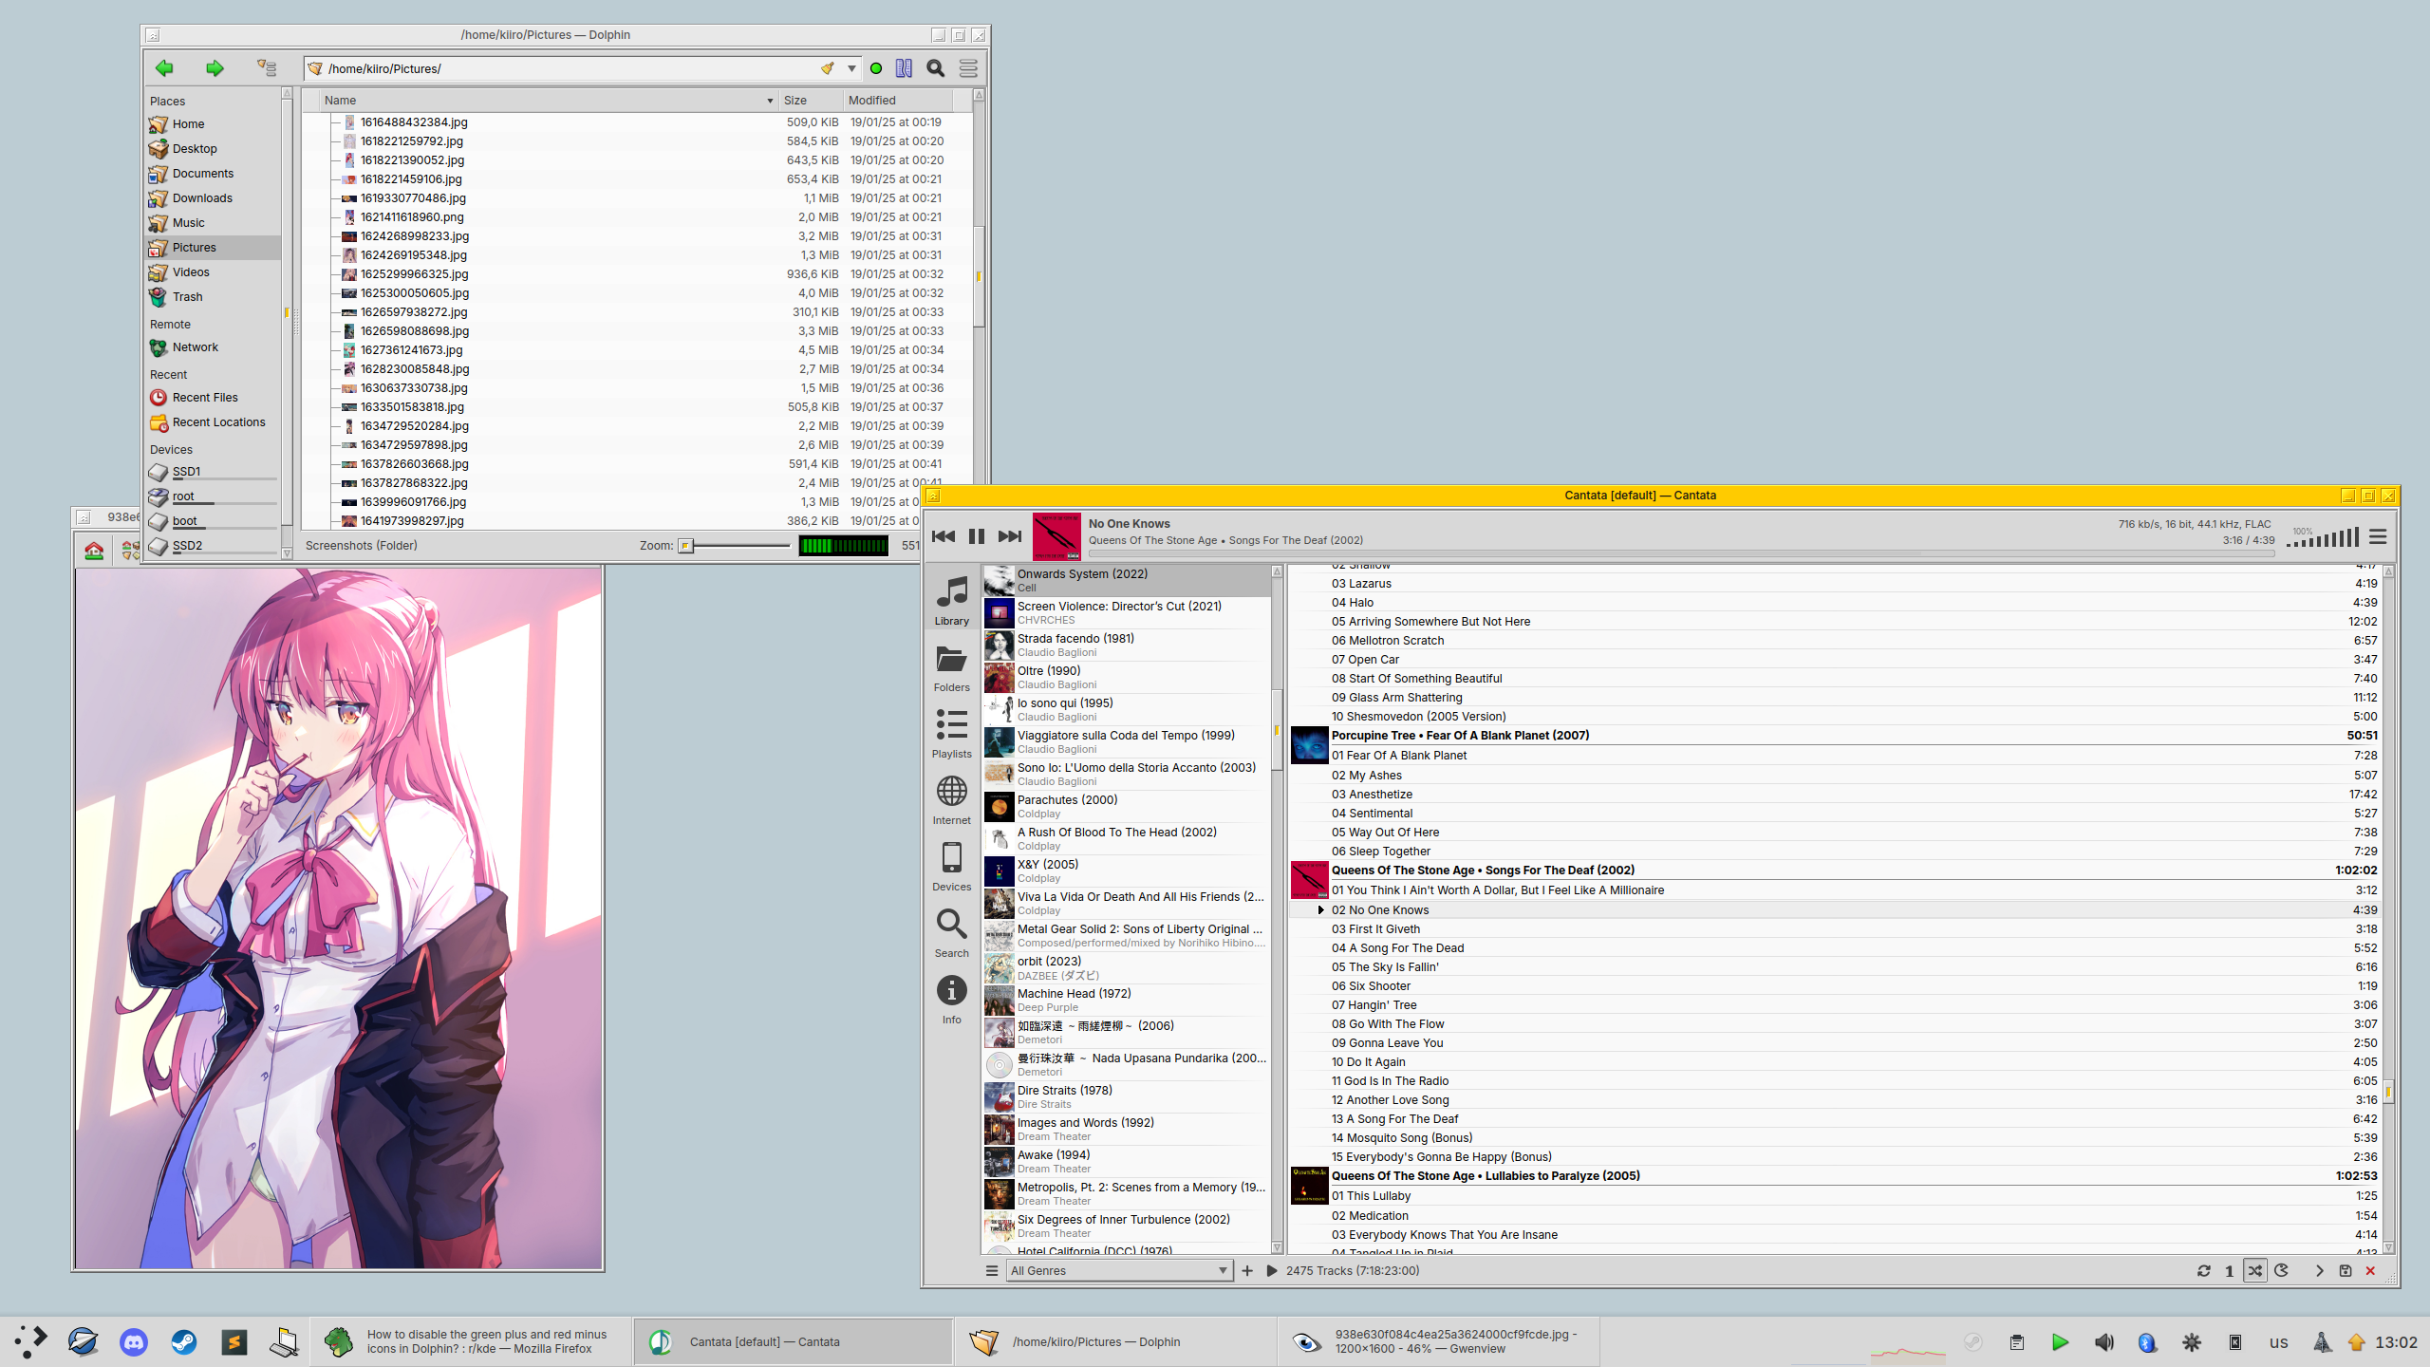Select file 1621411618960.png in Dolphin
2430x1367 pixels.
click(x=412, y=217)
